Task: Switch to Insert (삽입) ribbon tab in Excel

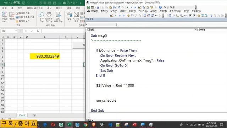Action: coord(20,8)
